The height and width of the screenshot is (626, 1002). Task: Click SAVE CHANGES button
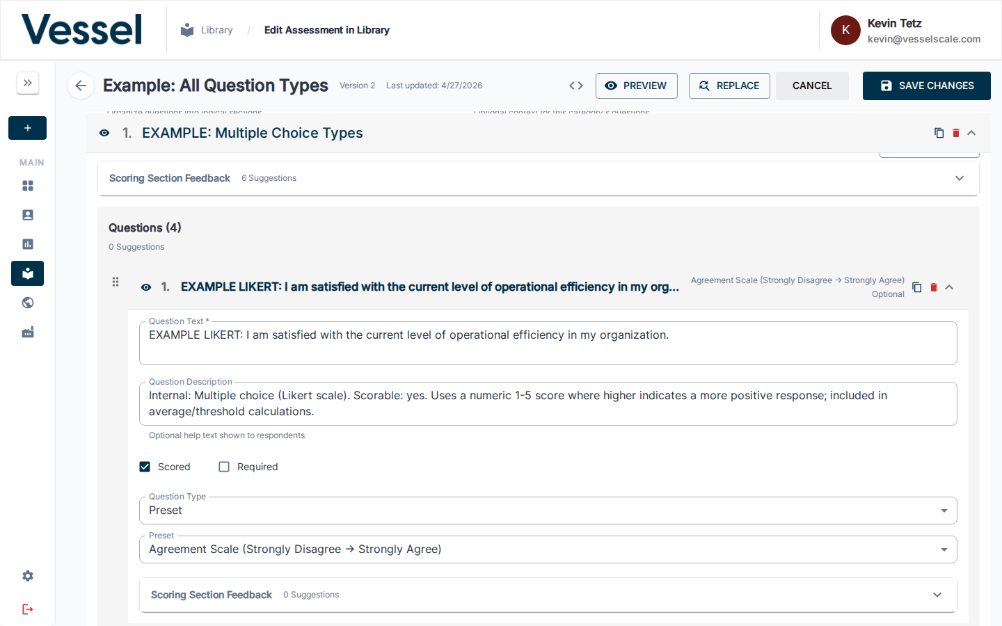coord(927,86)
